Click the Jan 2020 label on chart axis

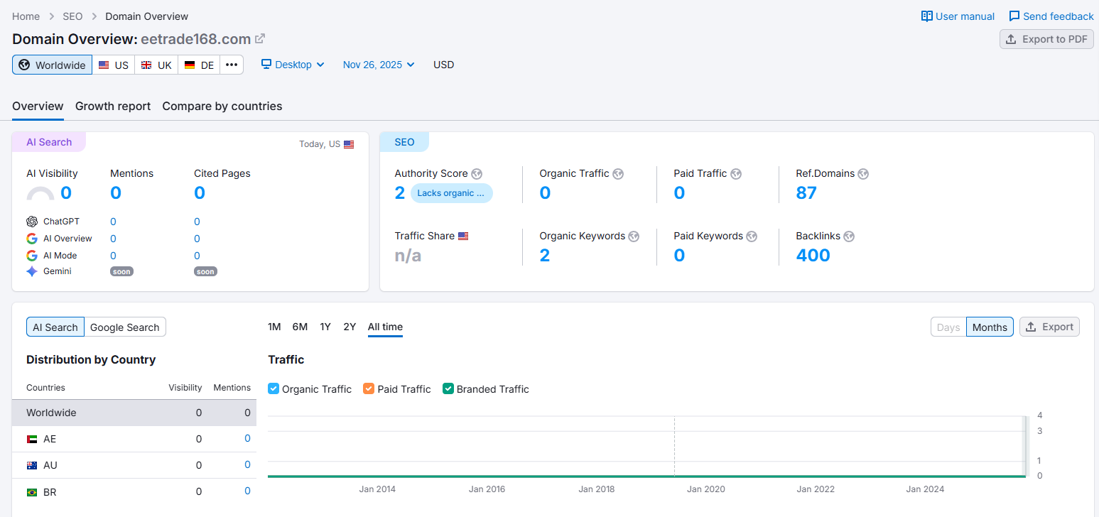(706, 489)
